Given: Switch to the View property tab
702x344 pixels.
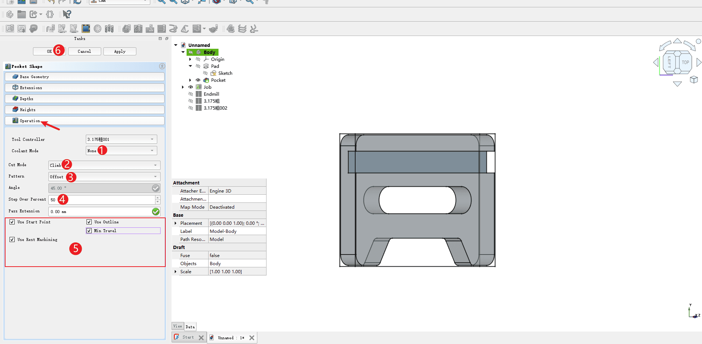Looking at the screenshot, I should (177, 326).
